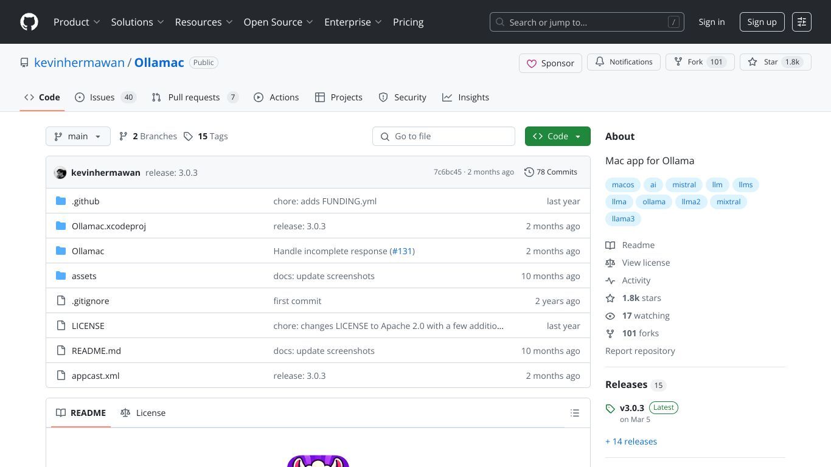
Task: Open the Pull requests tab
Action: click(195, 97)
